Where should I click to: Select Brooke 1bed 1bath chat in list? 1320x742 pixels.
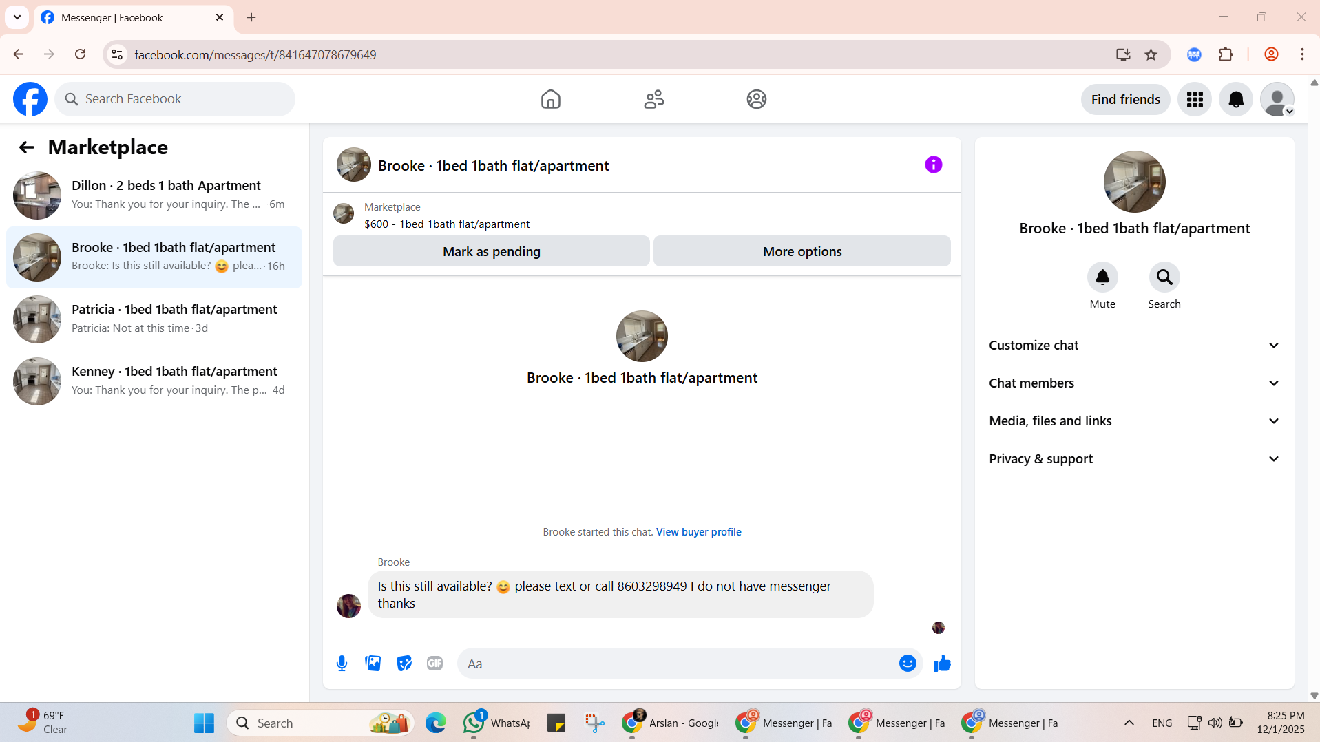point(154,257)
